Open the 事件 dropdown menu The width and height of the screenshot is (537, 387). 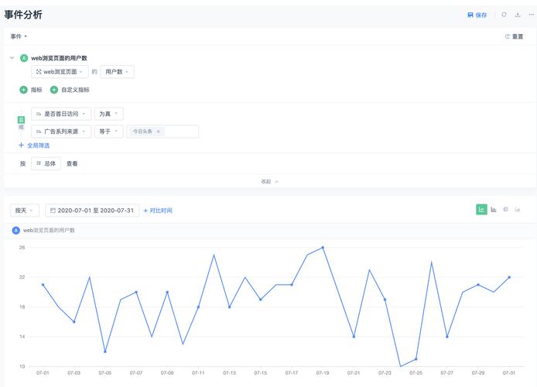19,36
